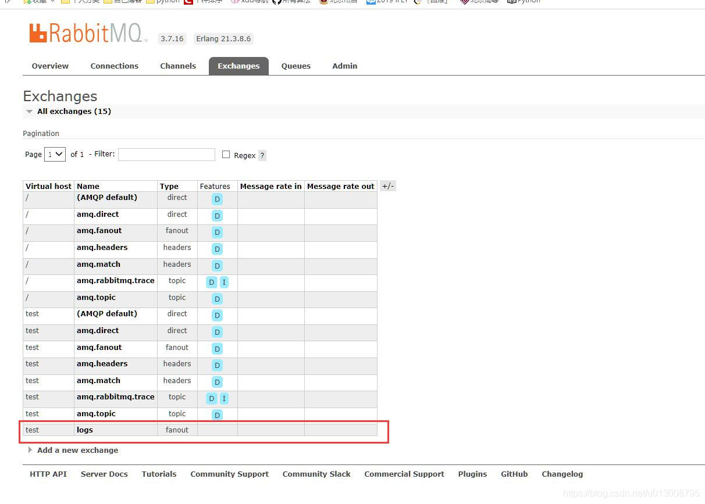Viewport: 705px width, 504px height.
Task: Toggle columns with the +/- button
Action: [388, 186]
